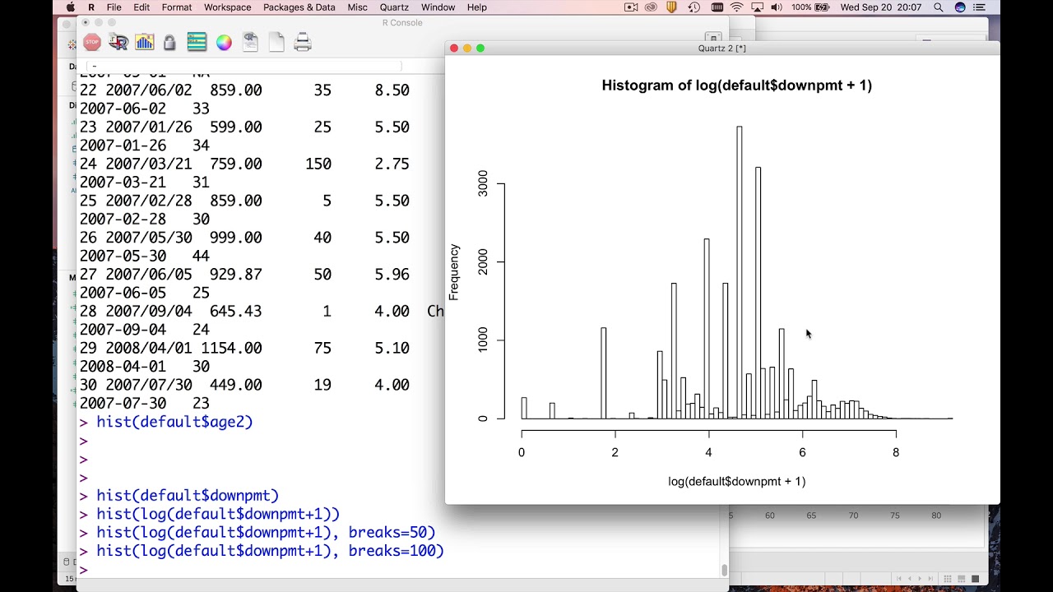Click axis tick label 8 on x-axis
The width and height of the screenshot is (1053, 592).
[x=896, y=452]
